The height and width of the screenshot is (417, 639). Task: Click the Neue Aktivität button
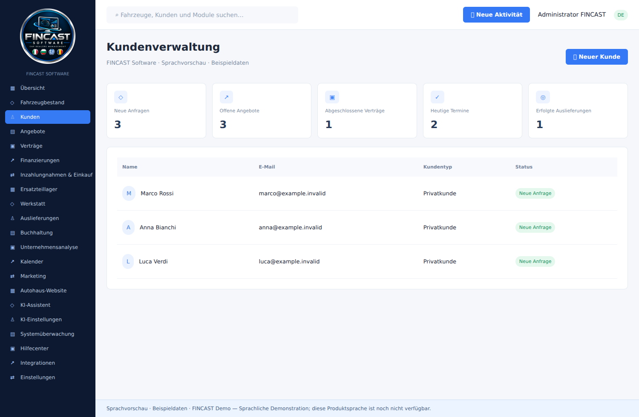coord(496,14)
